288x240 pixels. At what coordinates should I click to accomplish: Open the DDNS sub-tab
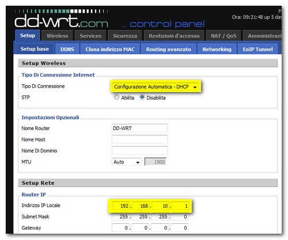pos(67,49)
